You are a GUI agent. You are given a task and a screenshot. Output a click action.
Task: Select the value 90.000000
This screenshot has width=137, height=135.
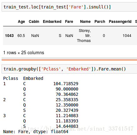pos(67,89)
